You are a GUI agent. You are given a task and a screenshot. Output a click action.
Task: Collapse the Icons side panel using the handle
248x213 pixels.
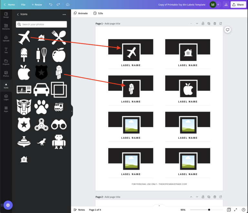(x=72, y=111)
